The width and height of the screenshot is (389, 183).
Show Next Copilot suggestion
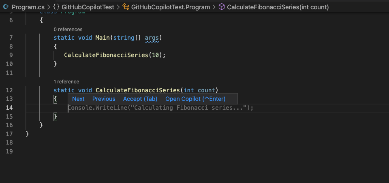pos(78,99)
